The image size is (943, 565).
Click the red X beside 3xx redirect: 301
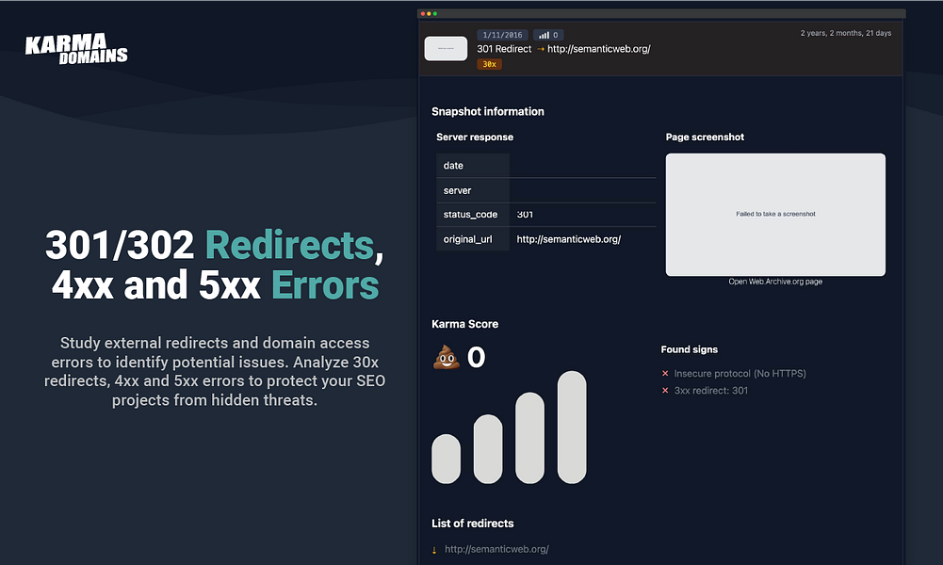[x=665, y=390]
